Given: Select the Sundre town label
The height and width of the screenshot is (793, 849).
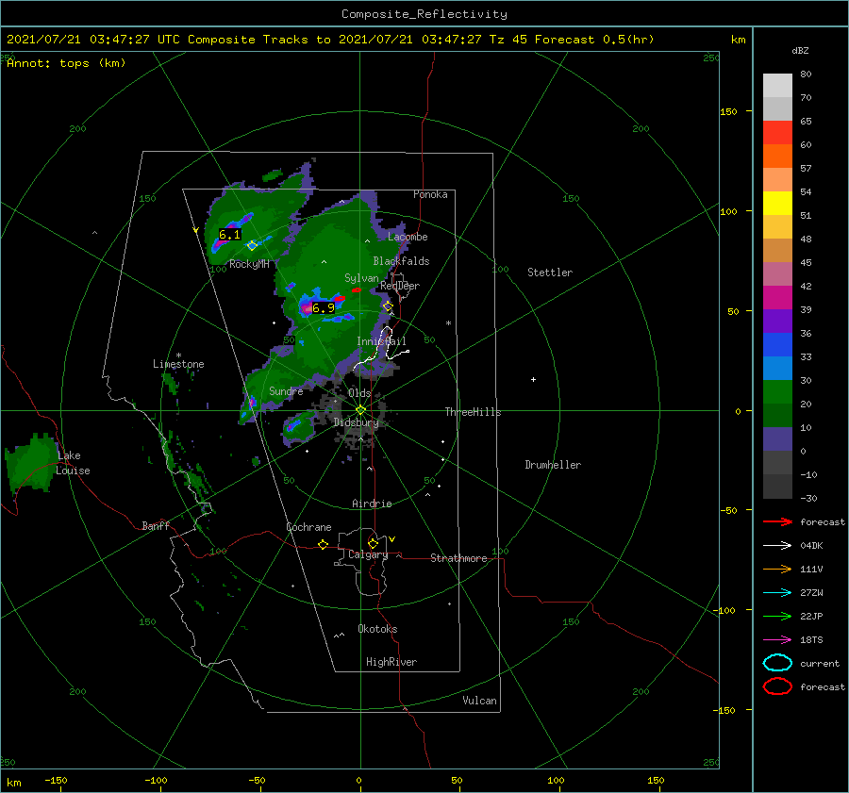Looking at the screenshot, I should pos(286,390).
